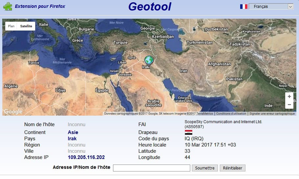The width and height of the screenshot is (299, 179).
Task: Click the green puzzle piece extension icon
Action: (8, 6)
